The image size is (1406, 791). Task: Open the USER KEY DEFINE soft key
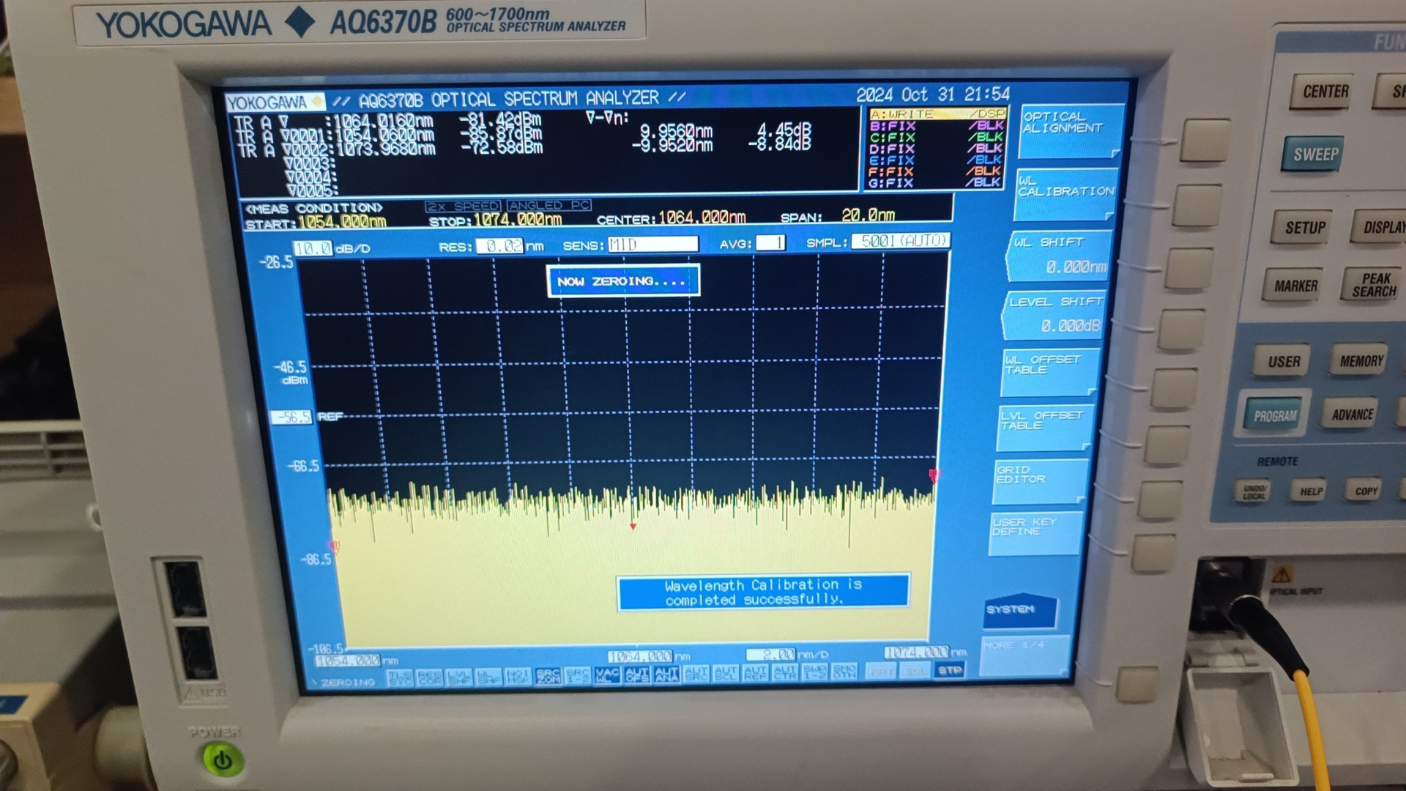click(x=1035, y=533)
